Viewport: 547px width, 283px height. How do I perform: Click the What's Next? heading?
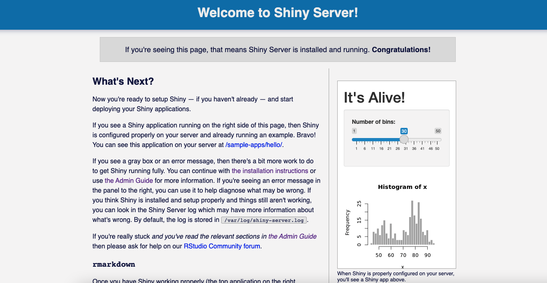[x=123, y=81]
